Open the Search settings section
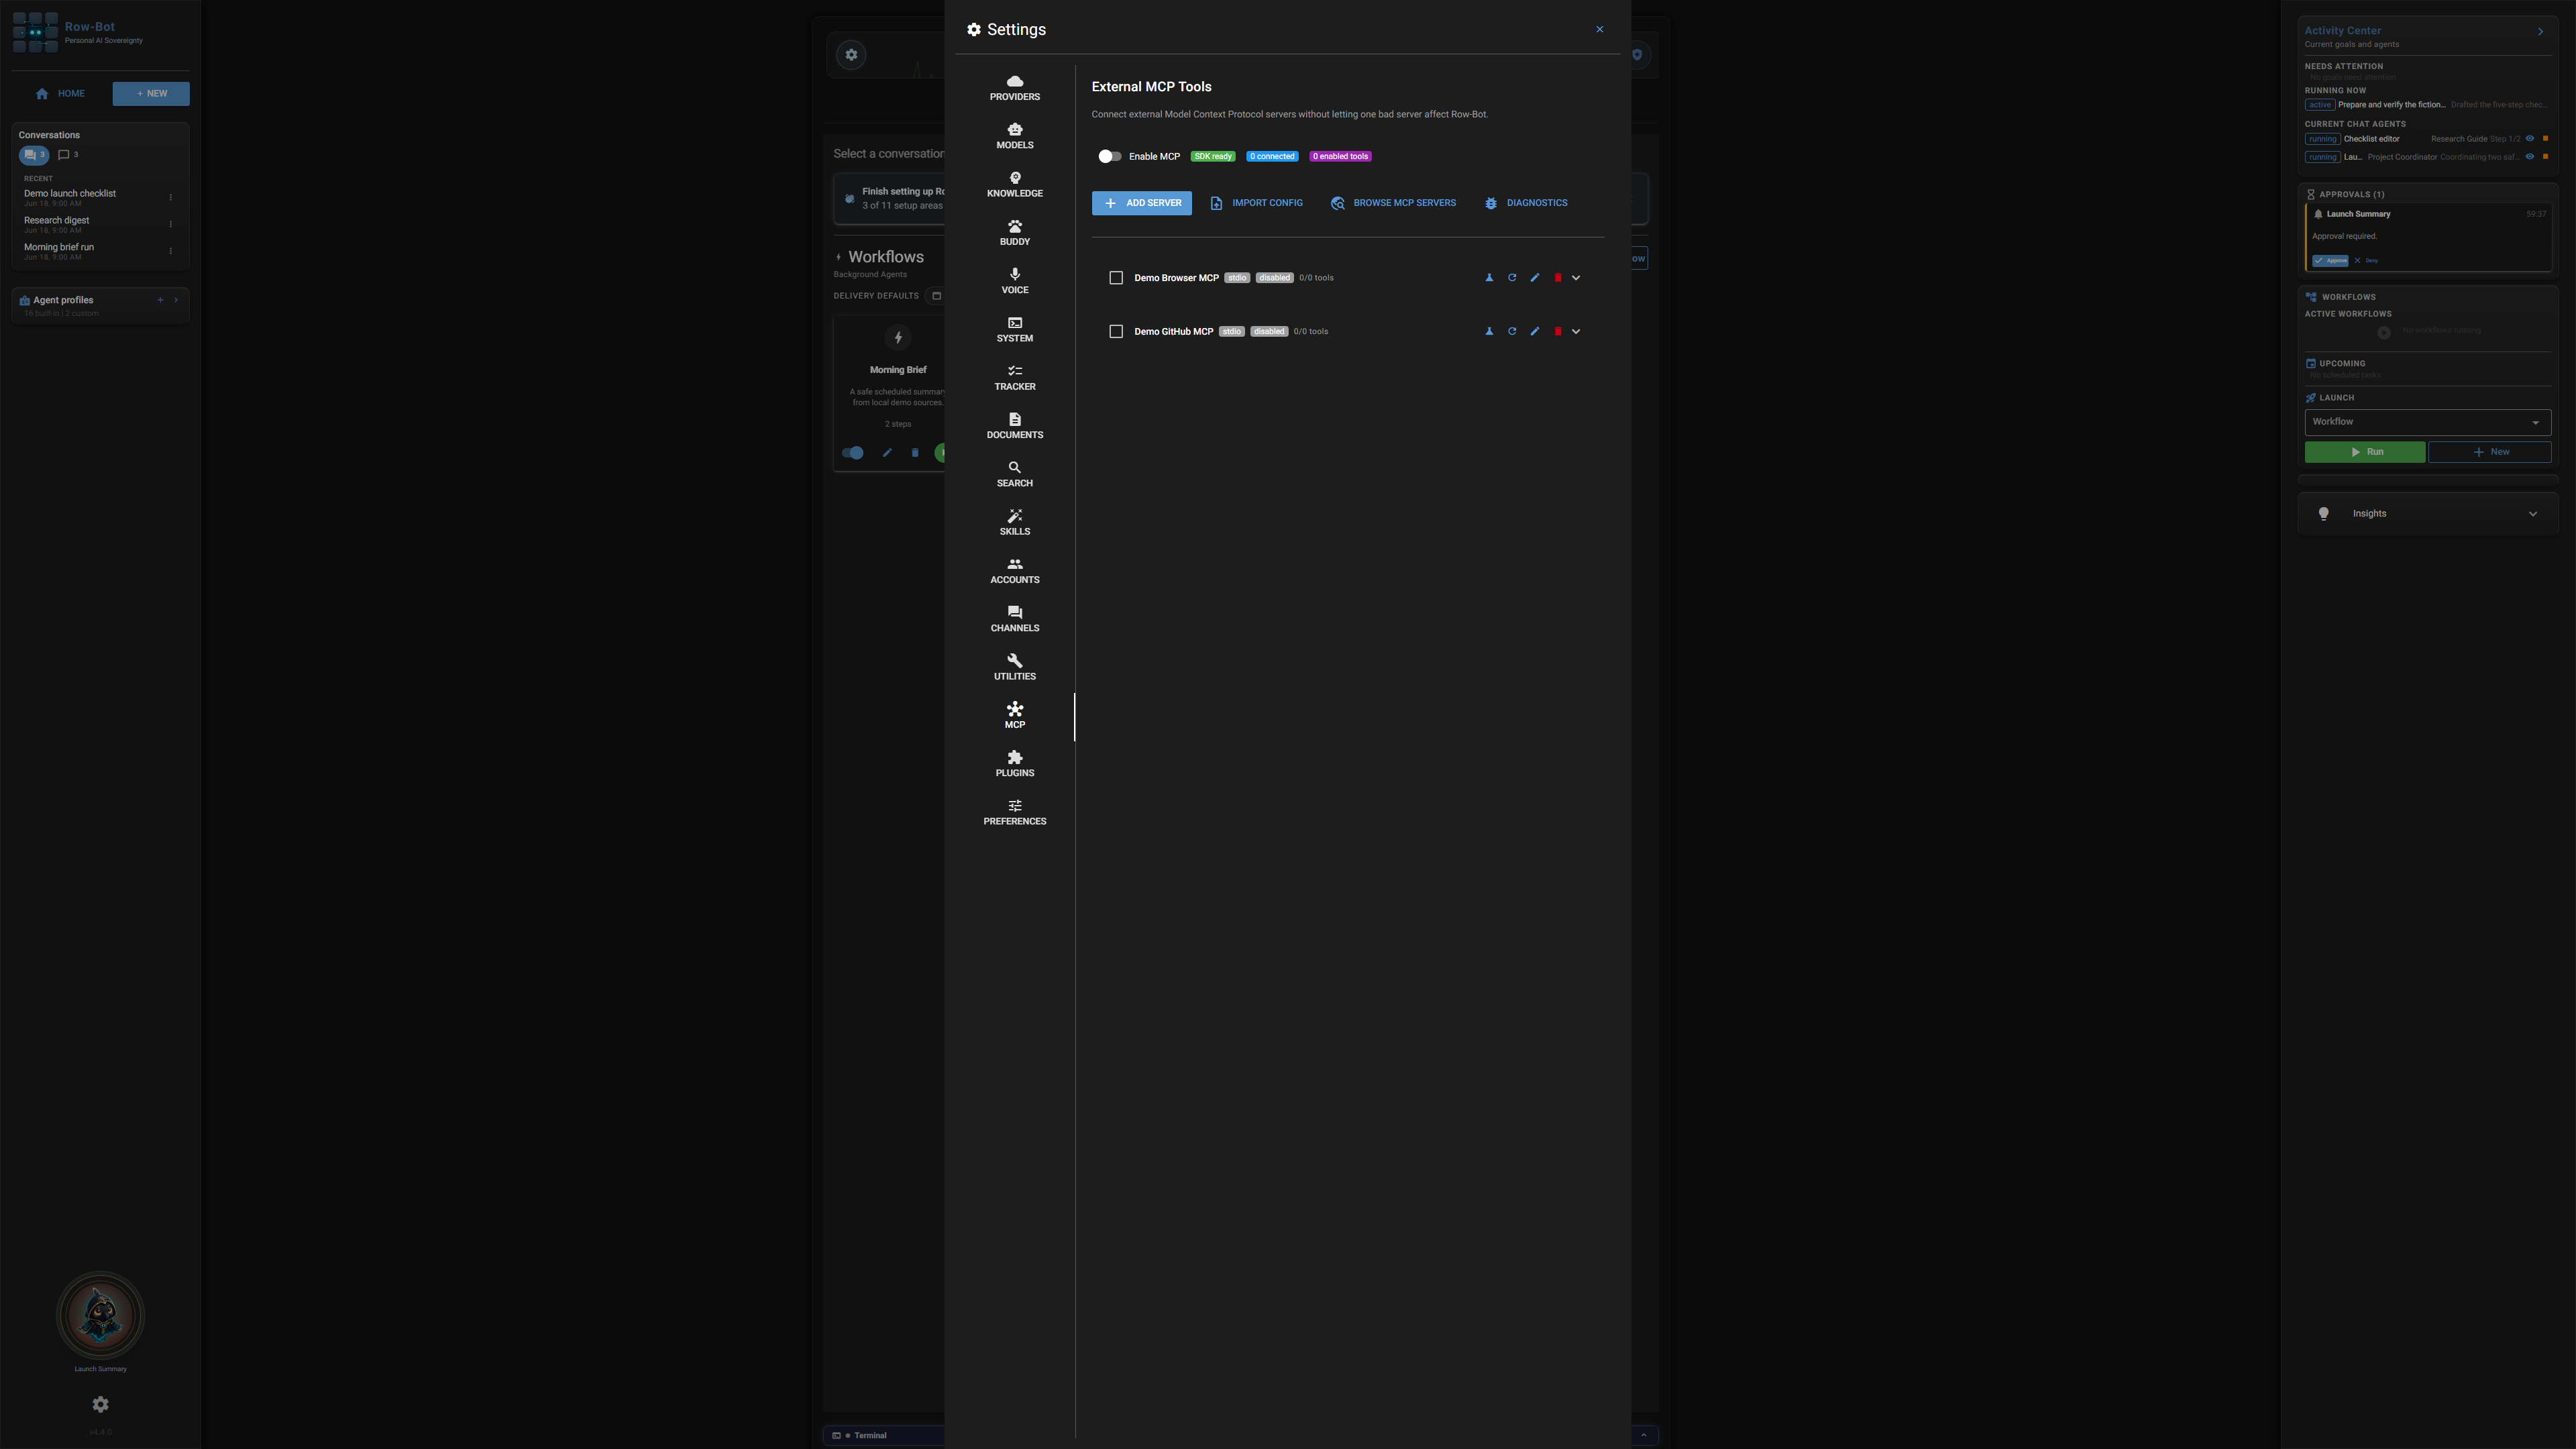Viewport: 2576px width, 1449px height. [1014, 475]
